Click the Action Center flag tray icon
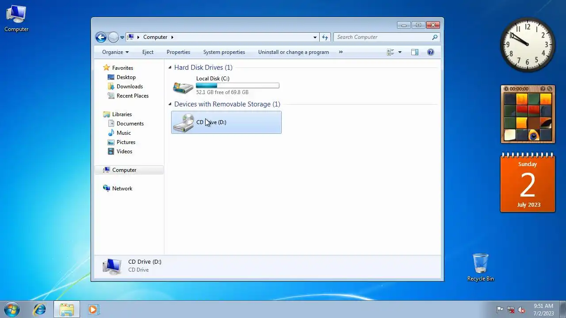The height and width of the screenshot is (318, 566). click(x=500, y=310)
